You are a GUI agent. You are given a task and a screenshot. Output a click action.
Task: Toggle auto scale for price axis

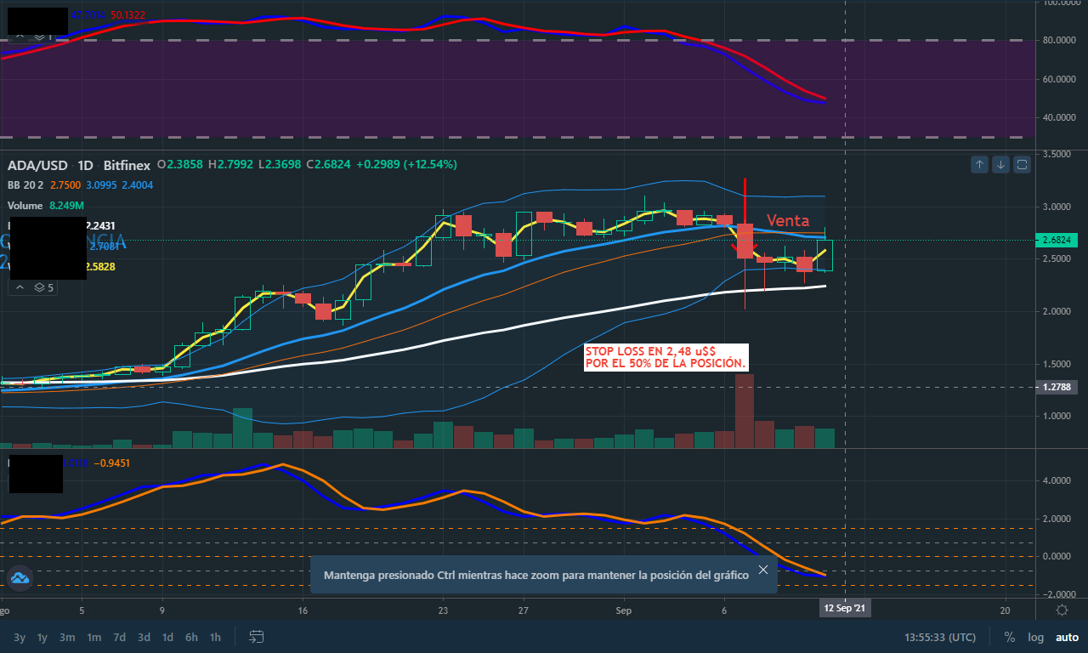pyautogui.click(x=1066, y=637)
